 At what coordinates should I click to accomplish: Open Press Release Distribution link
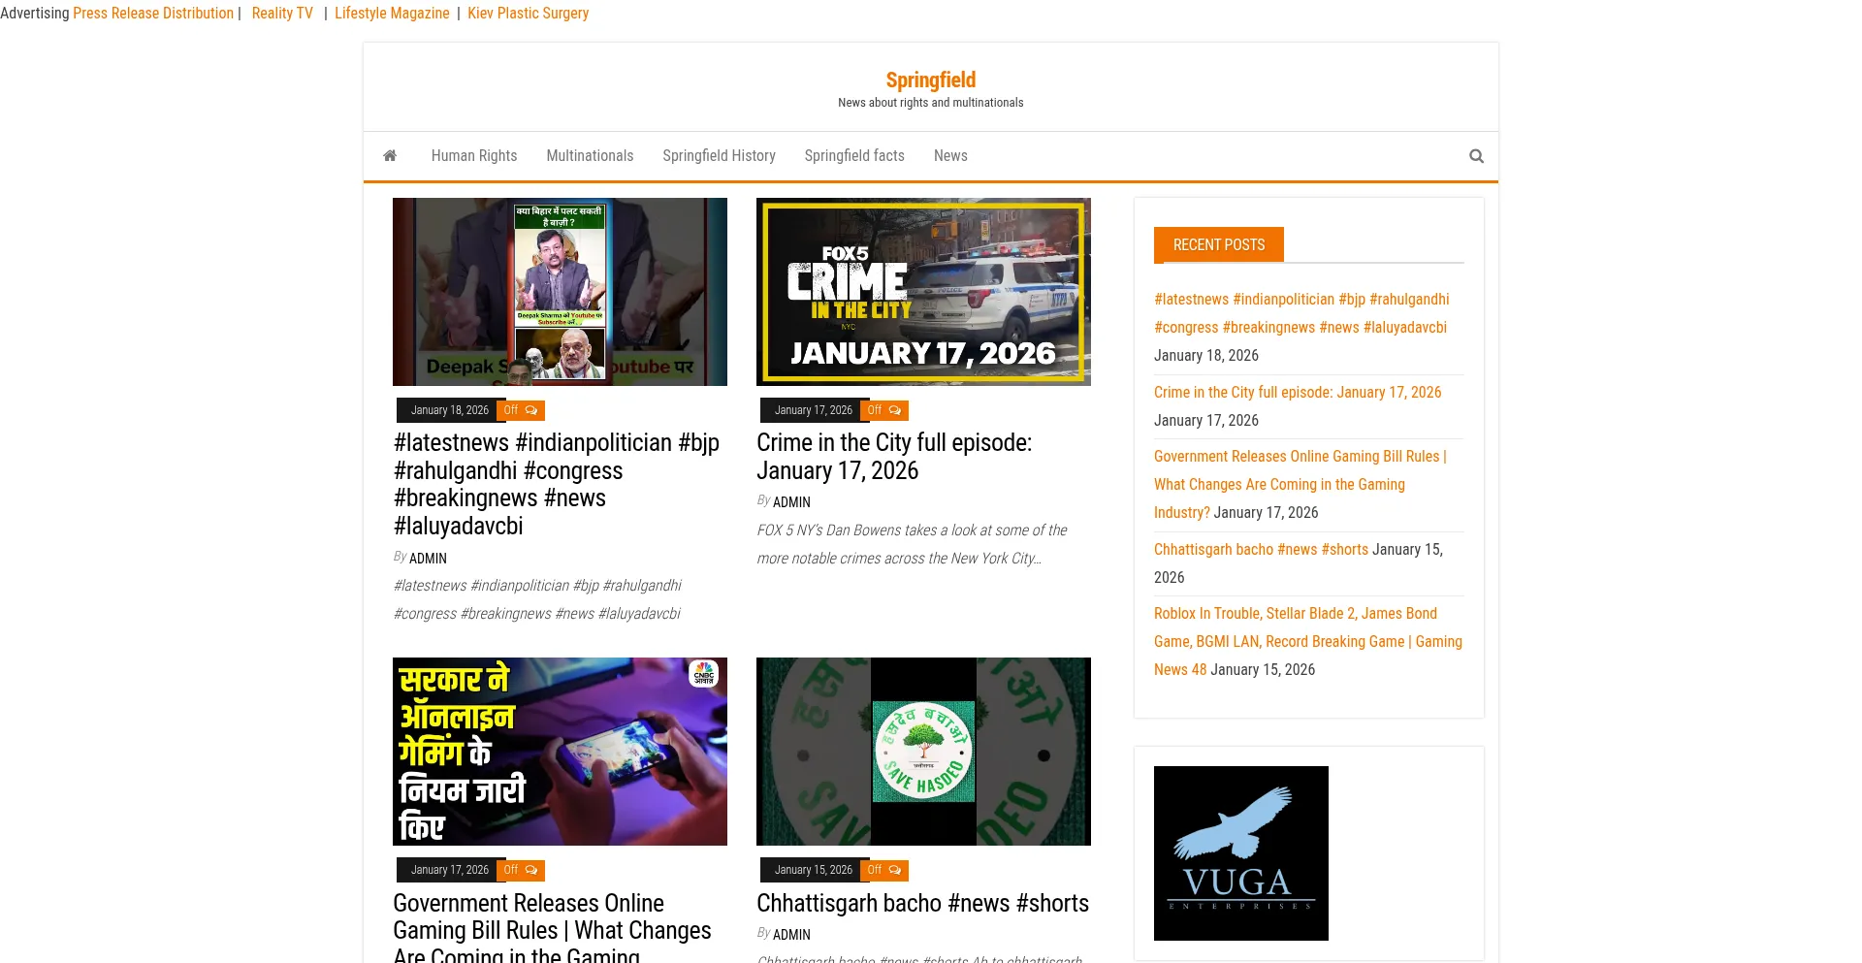click(x=153, y=14)
